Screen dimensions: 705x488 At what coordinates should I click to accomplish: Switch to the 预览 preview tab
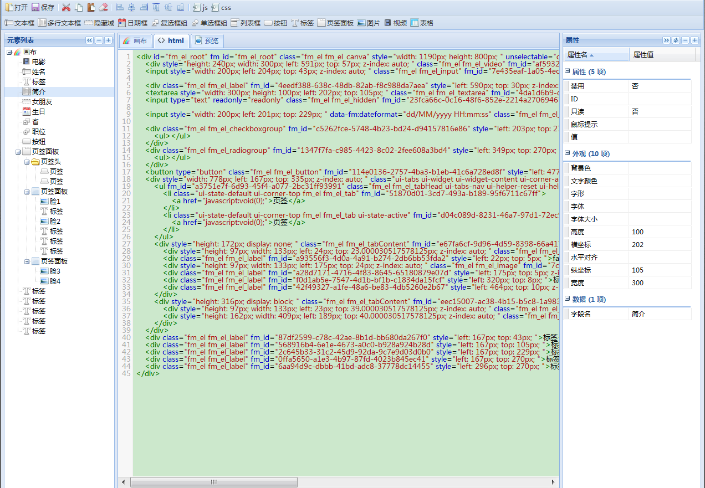pos(206,40)
